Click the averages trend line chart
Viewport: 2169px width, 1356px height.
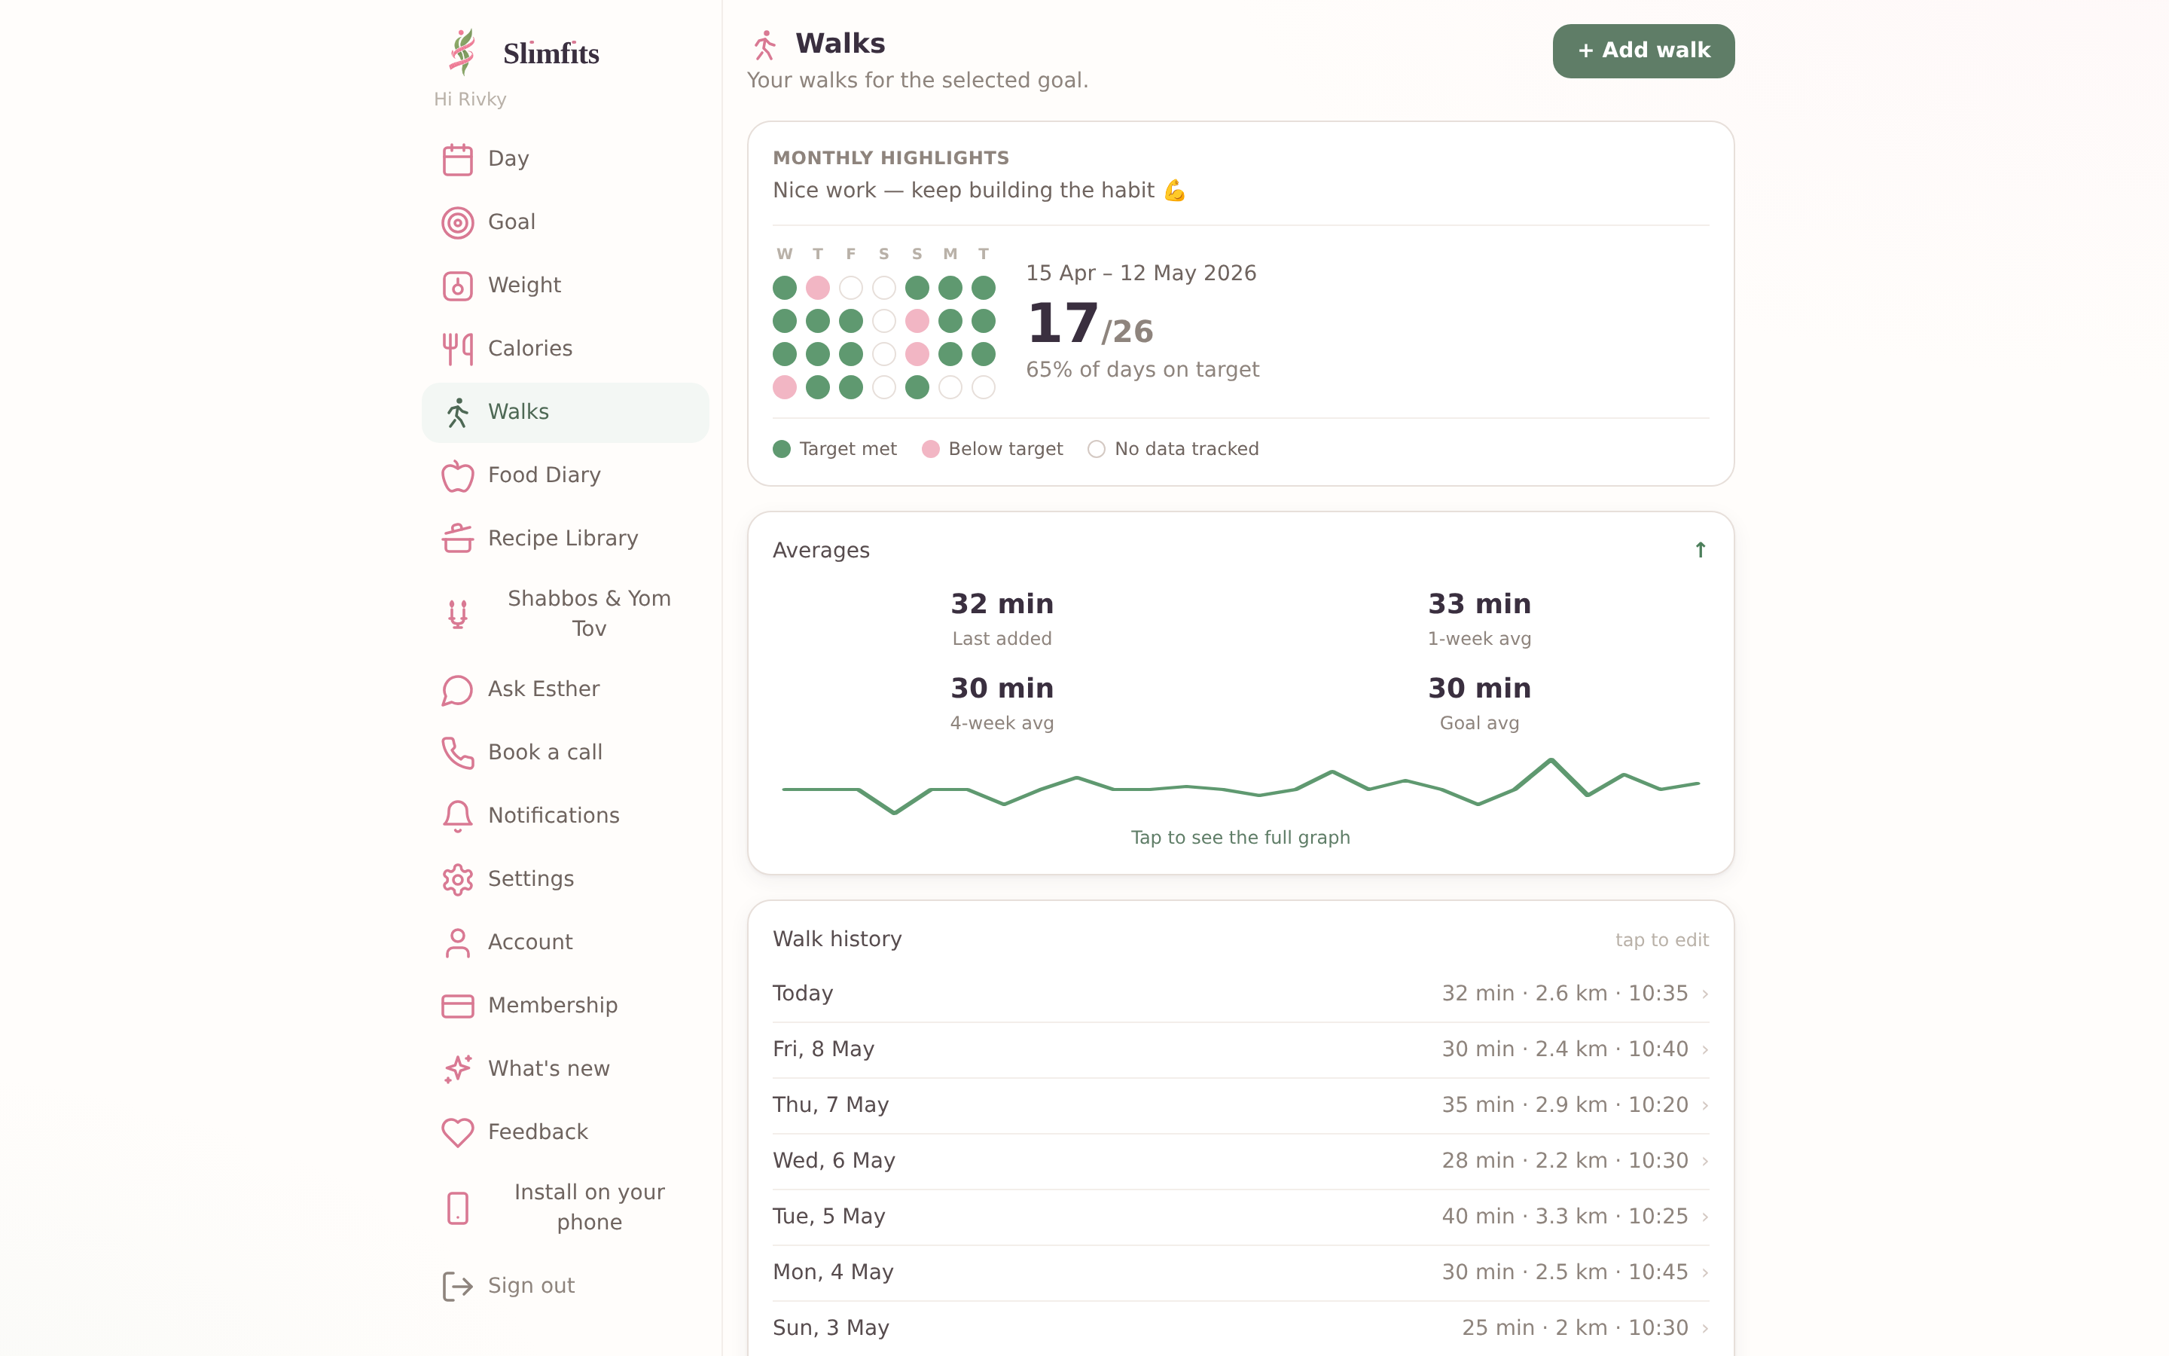click(x=1240, y=786)
